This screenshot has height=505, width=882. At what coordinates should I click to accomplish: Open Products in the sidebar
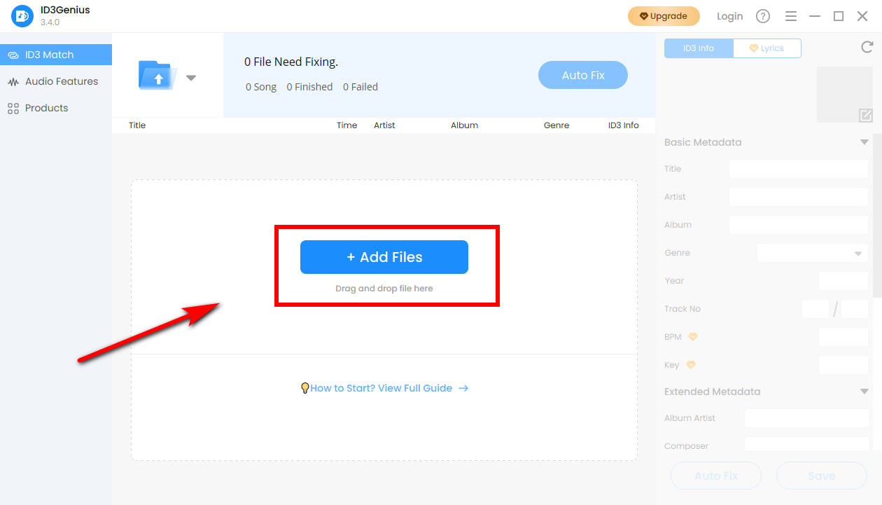pyautogui.click(x=46, y=108)
